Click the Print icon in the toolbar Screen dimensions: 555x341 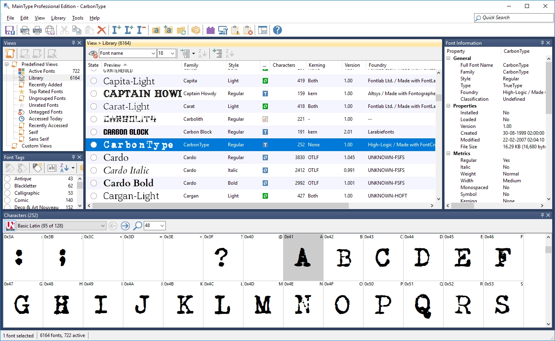click(x=37, y=30)
